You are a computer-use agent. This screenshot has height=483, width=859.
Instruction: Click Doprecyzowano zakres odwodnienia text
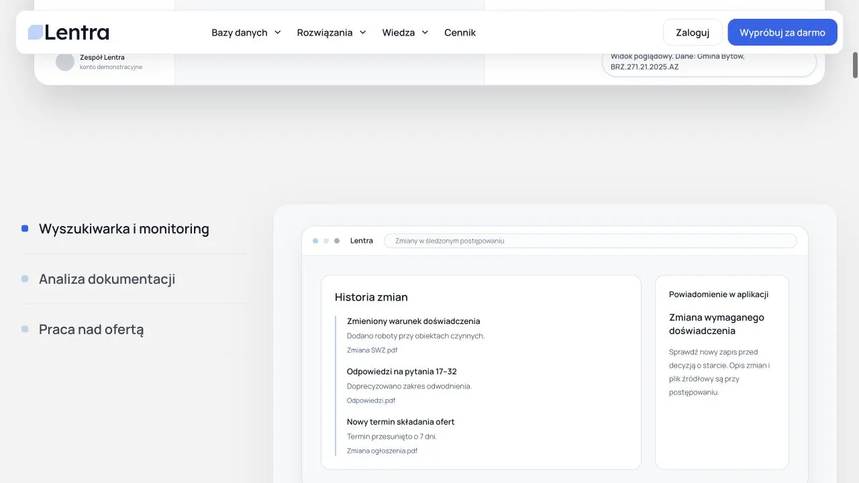(x=409, y=386)
